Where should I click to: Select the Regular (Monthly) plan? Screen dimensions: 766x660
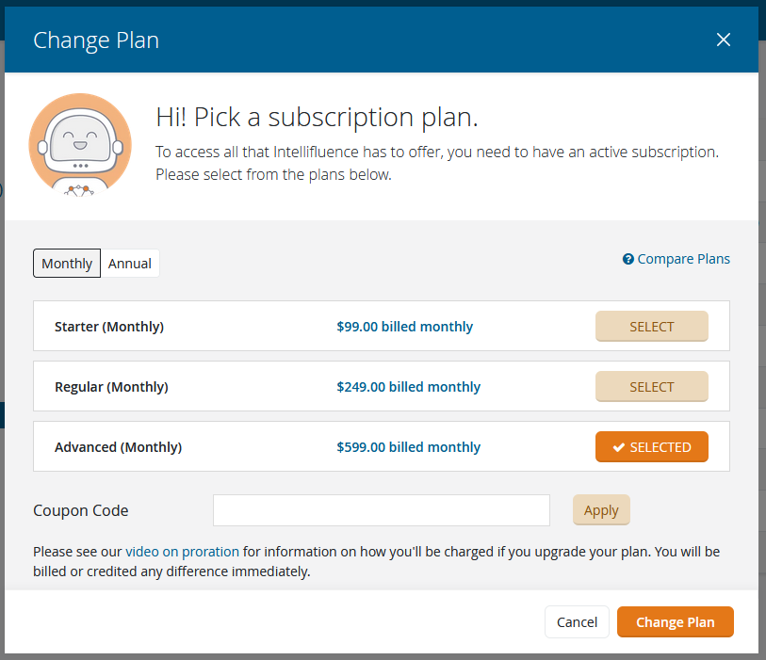[x=651, y=387]
